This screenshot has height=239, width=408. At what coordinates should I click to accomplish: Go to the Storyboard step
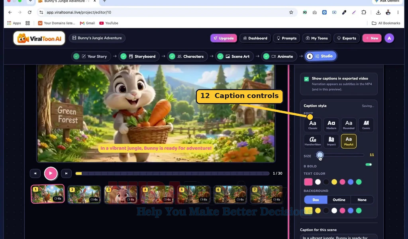(x=139, y=56)
